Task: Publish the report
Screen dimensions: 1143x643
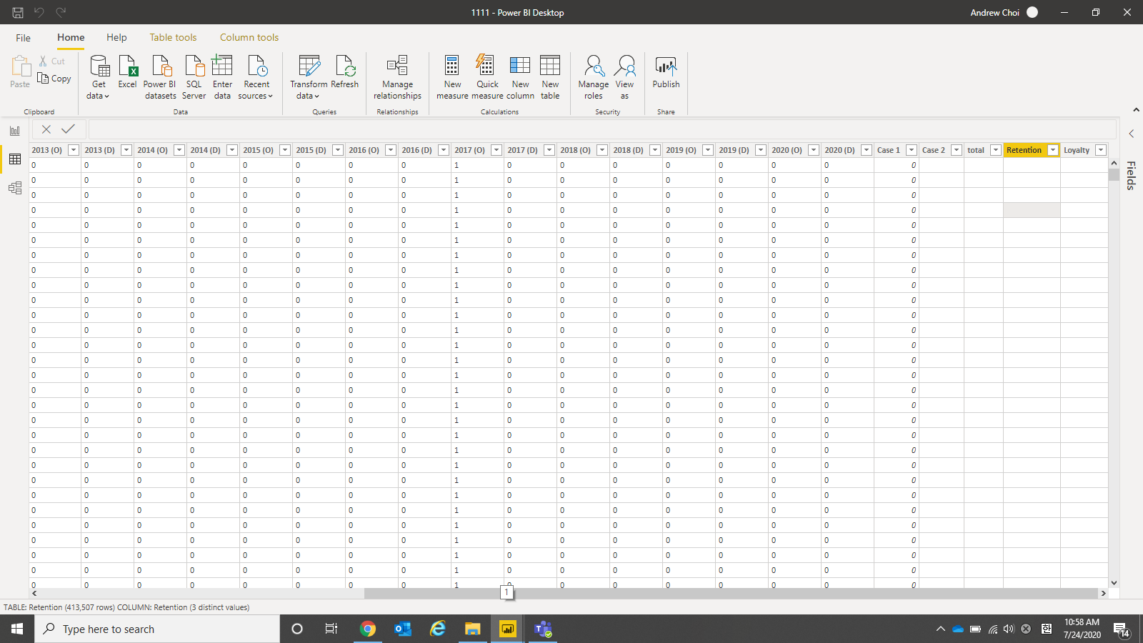Action: 666,71
